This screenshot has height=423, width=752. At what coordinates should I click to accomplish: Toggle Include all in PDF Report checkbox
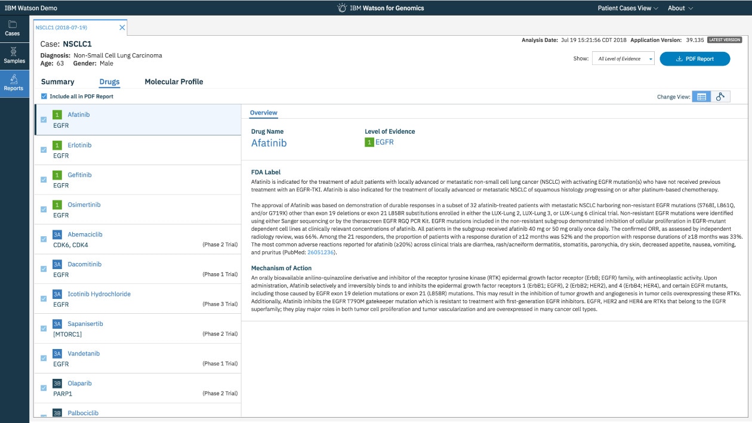(x=44, y=96)
